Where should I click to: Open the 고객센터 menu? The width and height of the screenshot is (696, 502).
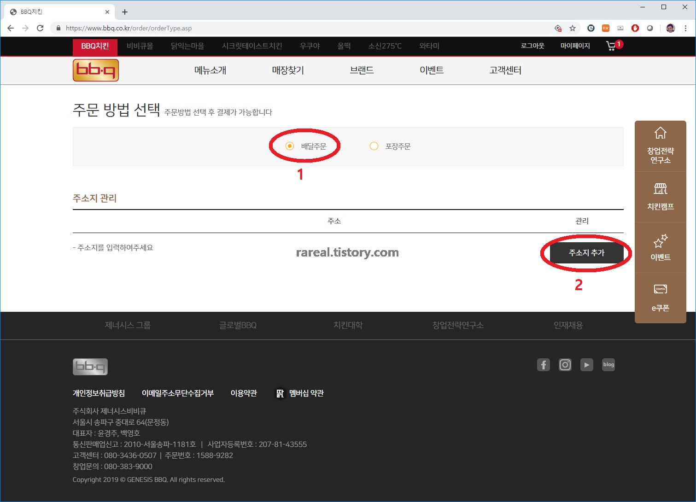point(505,70)
